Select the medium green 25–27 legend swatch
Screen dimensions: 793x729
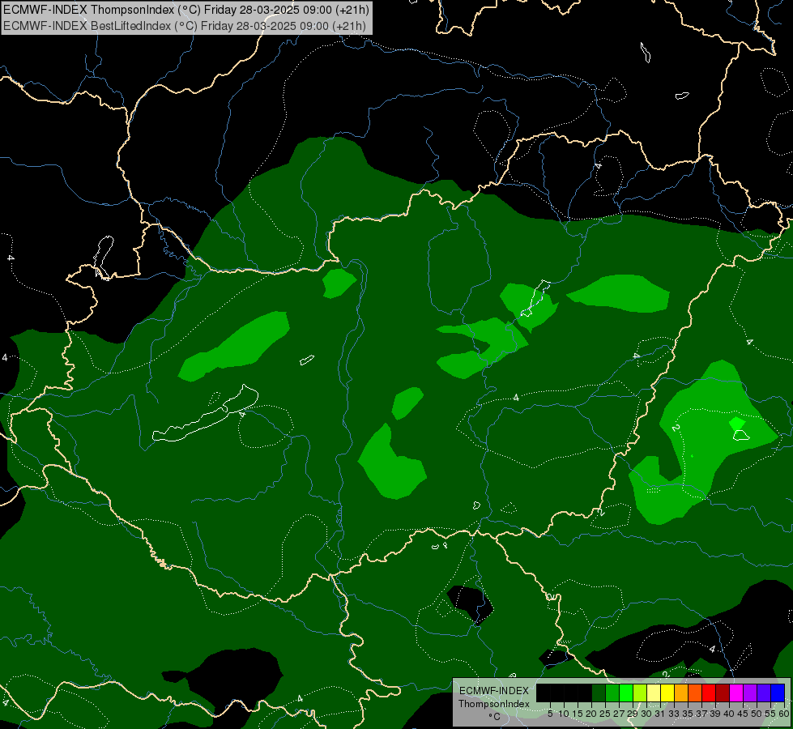click(x=612, y=693)
